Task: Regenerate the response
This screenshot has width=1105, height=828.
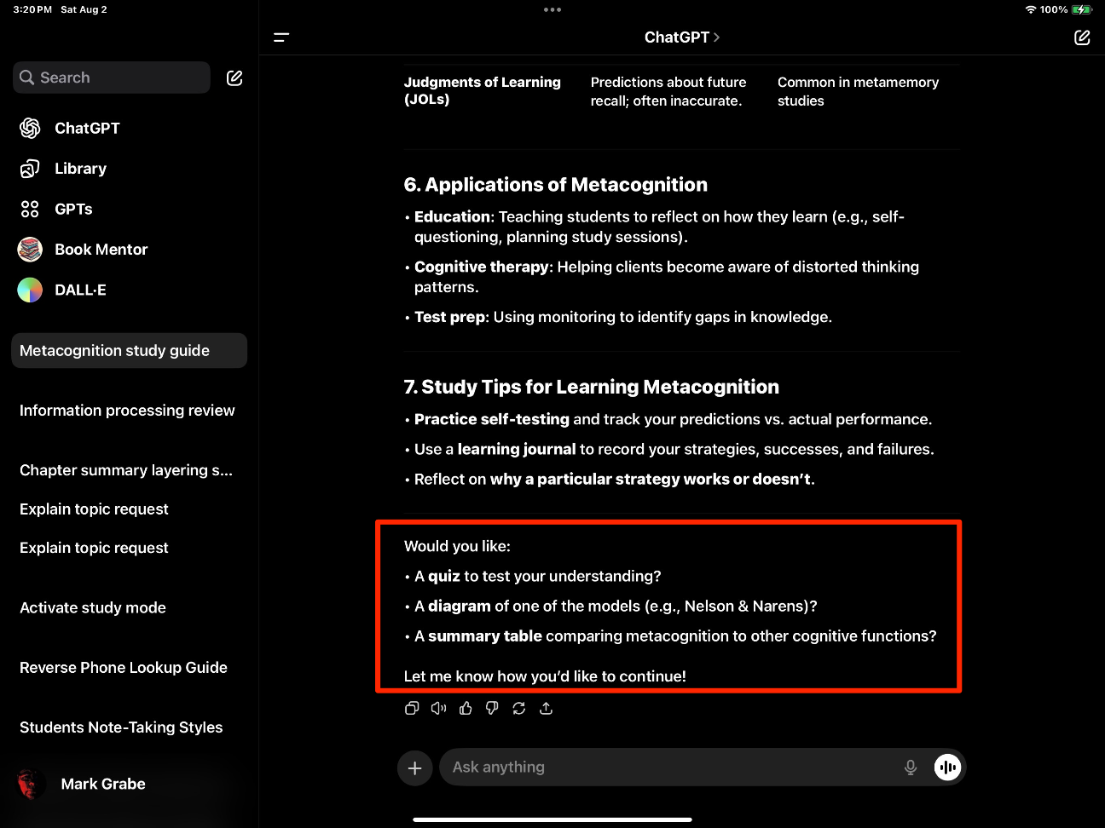Action: (x=519, y=708)
